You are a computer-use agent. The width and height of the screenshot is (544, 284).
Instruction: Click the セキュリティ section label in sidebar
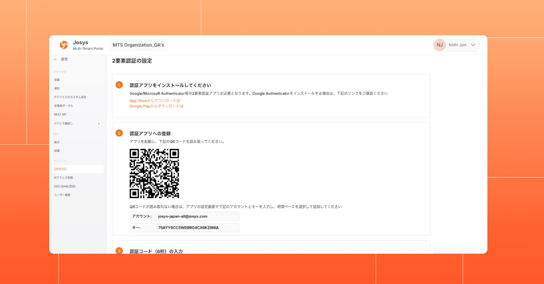click(61, 161)
